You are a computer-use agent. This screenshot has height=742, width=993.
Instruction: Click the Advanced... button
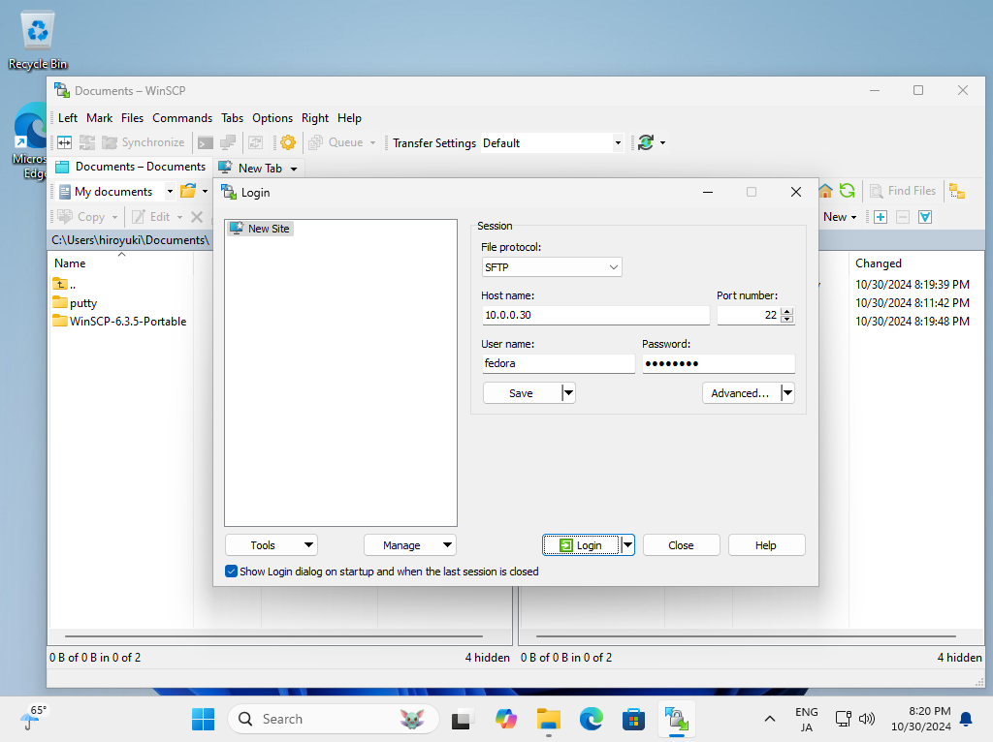[740, 393]
